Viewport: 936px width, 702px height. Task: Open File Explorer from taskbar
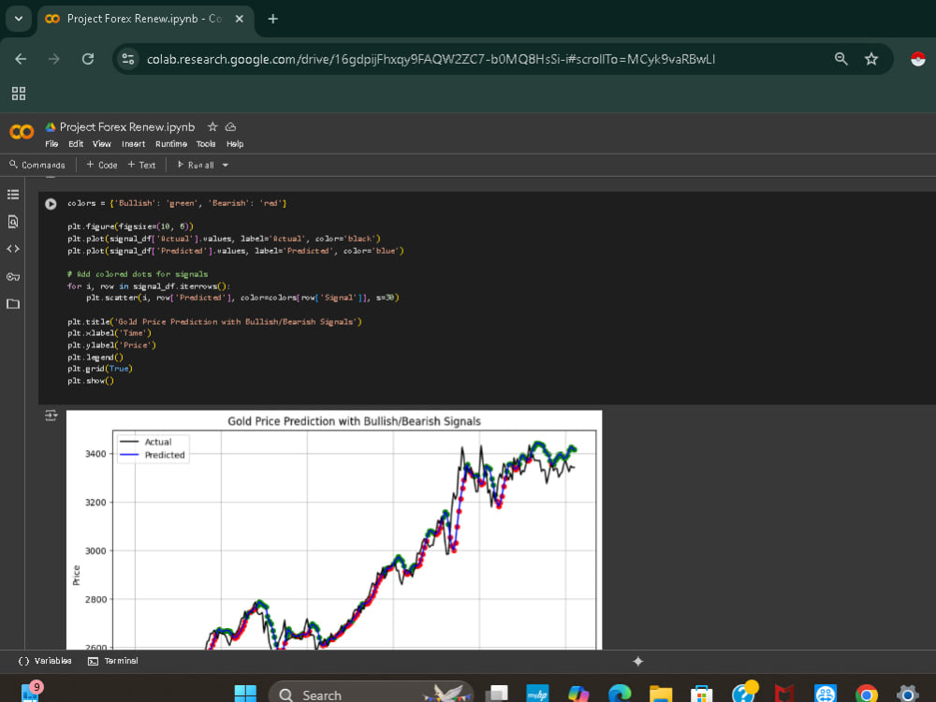(660, 693)
